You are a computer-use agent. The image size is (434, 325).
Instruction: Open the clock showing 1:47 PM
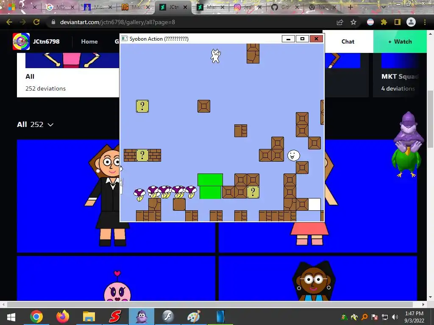coord(414,317)
